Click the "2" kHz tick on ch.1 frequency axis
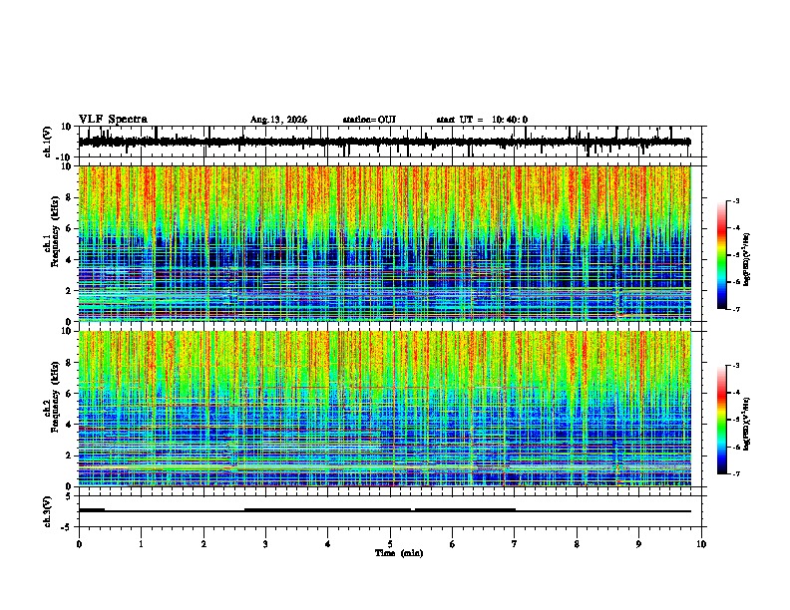 tap(69, 291)
